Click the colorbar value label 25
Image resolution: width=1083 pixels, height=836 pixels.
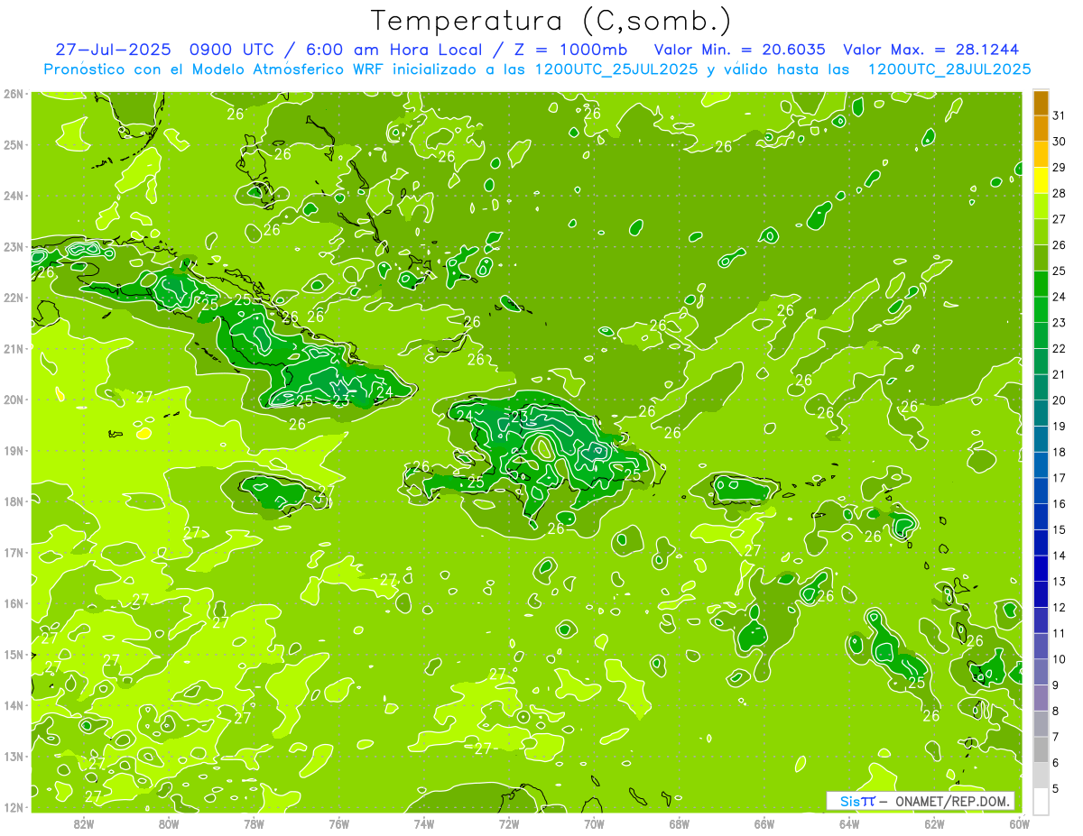coord(1059,270)
